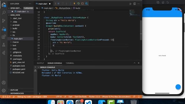Click the Flutter: 2.2.2 status entry
Image resolution: width=185 pixels, height=104 pixels.
pos(94,97)
